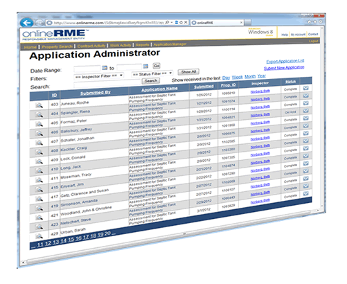Sort table by Submitted By column header
Screen dimensions: 347x284
point(96,93)
